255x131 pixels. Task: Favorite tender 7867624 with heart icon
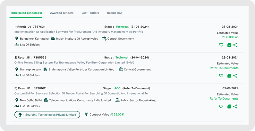click(x=221, y=45)
